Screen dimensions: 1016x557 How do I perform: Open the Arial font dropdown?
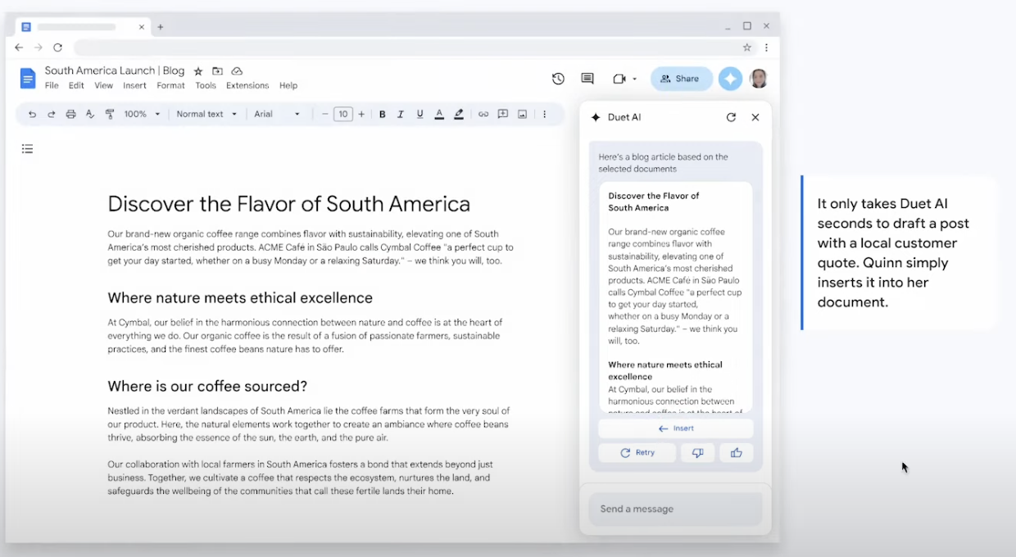[x=277, y=114]
